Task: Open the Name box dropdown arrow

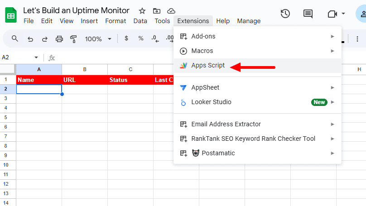Action: [x=36, y=57]
